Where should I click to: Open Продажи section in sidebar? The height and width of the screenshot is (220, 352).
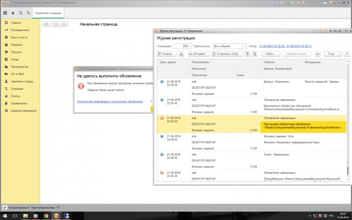pyautogui.click(x=16, y=45)
